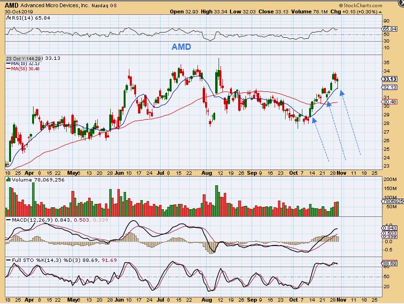Click the red 30.48 price tag at right
The height and width of the screenshot is (304, 404).
pos(389,101)
